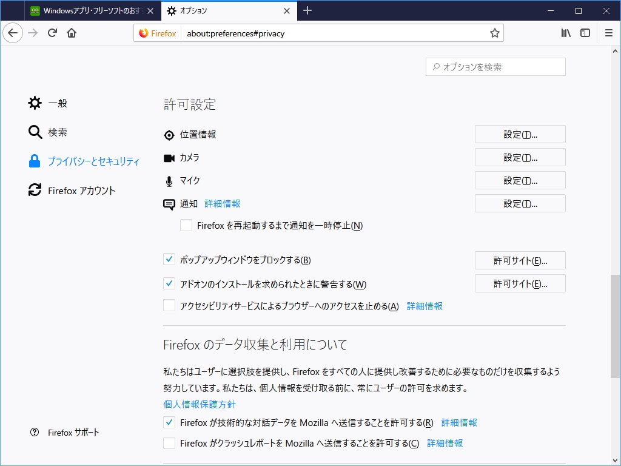The width and height of the screenshot is (621, 466).
Task: Open 一般 settings via the gear icon
Action: pos(35,103)
